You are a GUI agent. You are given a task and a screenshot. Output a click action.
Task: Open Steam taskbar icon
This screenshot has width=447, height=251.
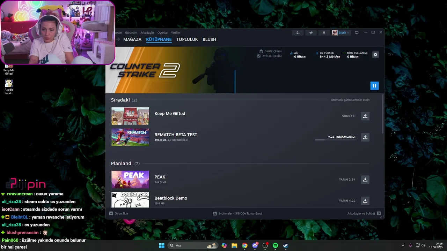coord(285,245)
